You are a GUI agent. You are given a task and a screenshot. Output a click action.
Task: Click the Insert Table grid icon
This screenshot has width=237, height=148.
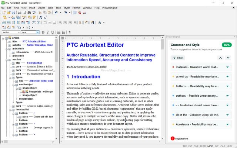tap(75, 13)
